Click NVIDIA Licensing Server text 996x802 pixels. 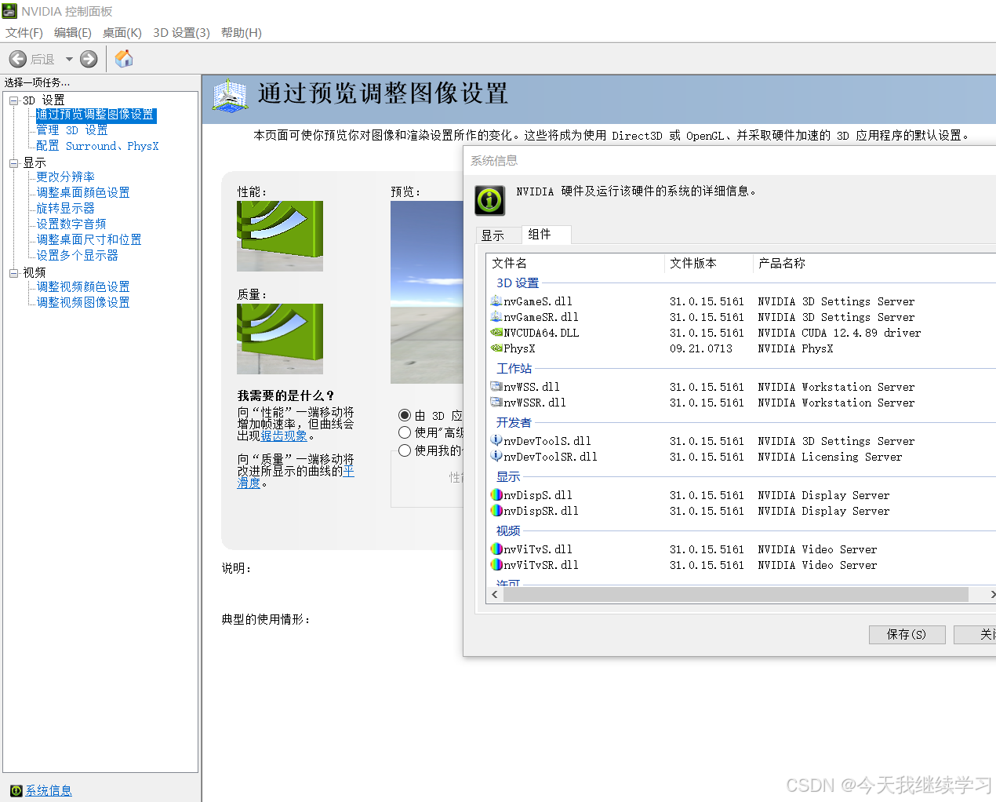pyautogui.click(x=830, y=457)
